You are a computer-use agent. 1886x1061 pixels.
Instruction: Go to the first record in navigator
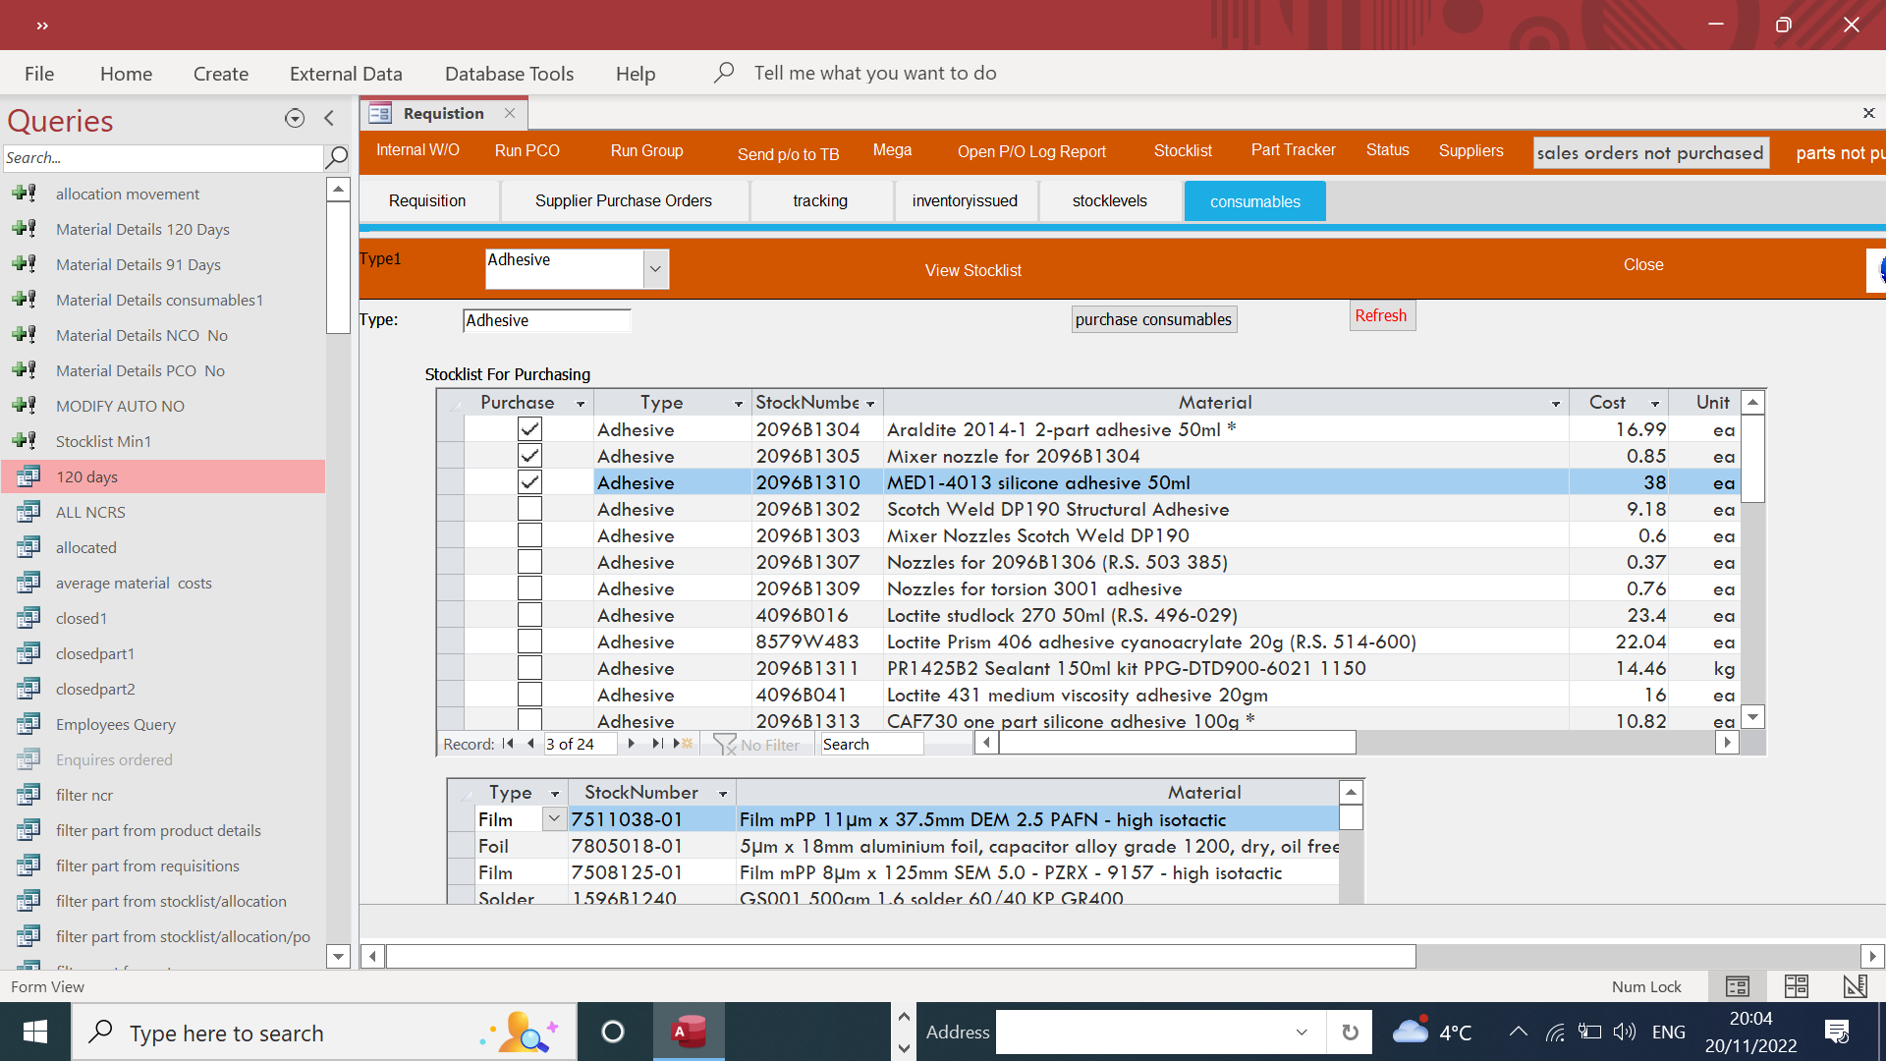(x=508, y=744)
